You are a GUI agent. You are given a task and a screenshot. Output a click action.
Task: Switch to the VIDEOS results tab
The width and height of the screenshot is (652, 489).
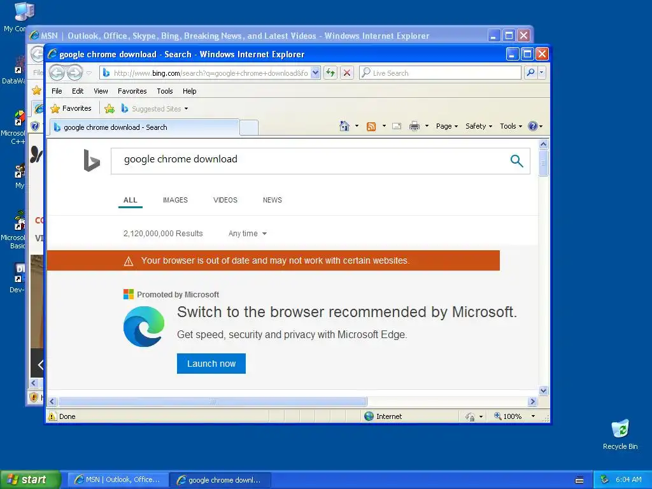pos(225,200)
